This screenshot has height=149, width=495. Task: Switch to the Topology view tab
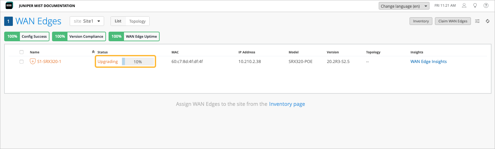pyautogui.click(x=137, y=21)
